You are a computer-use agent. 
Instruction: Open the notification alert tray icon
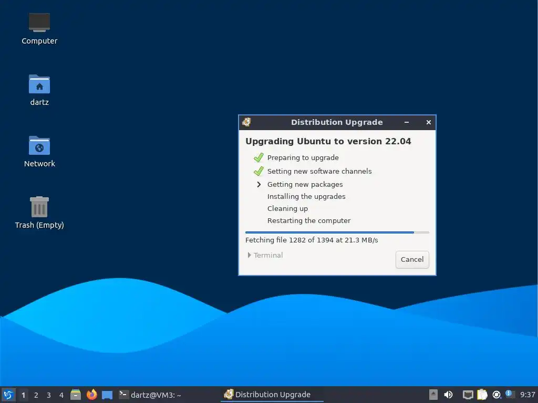pos(510,394)
